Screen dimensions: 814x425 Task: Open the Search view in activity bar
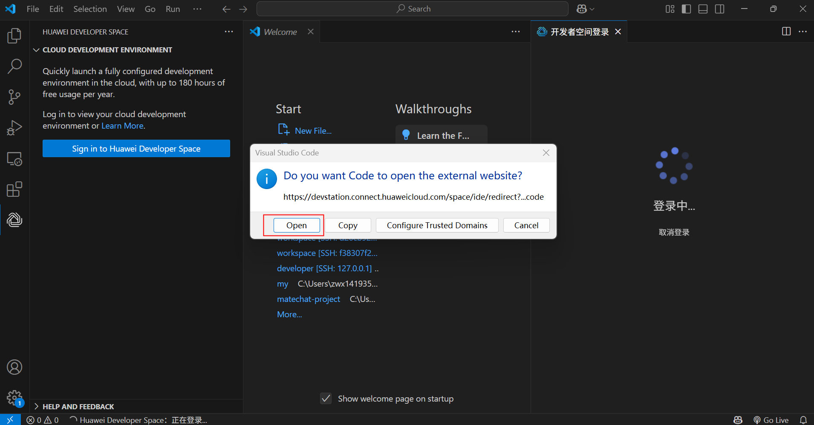pyautogui.click(x=14, y=66)
